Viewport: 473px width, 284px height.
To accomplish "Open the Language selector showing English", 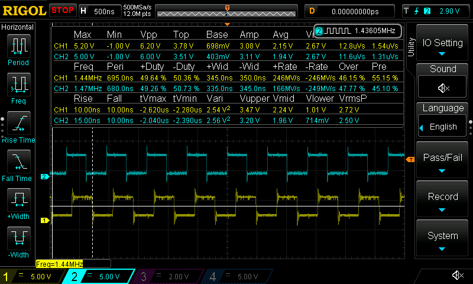I will pos(442,127).
